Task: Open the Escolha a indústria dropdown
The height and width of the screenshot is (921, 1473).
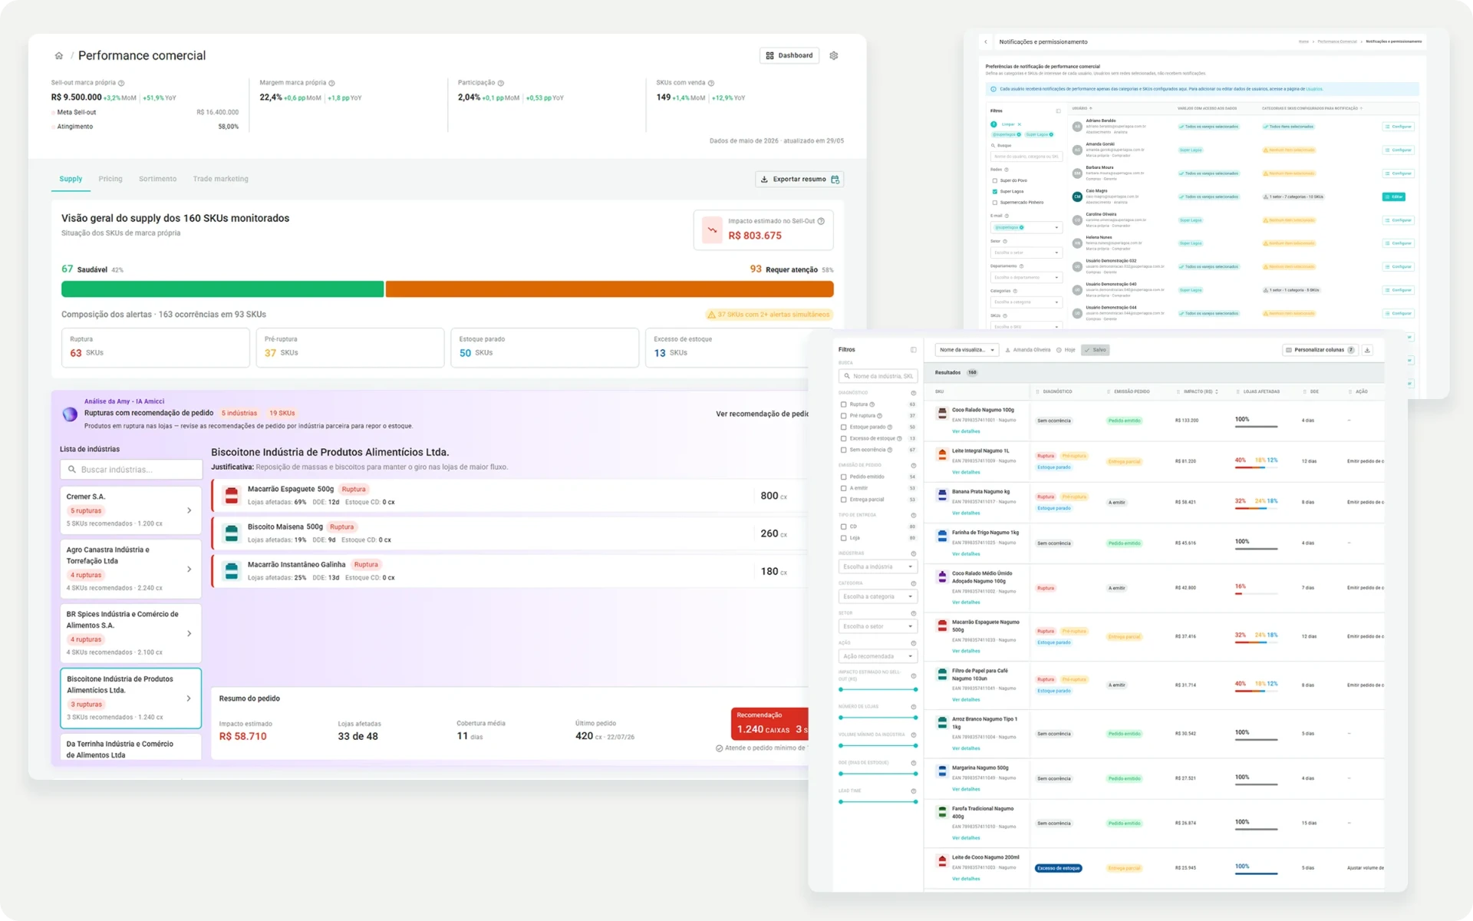Action: [878, 567]
